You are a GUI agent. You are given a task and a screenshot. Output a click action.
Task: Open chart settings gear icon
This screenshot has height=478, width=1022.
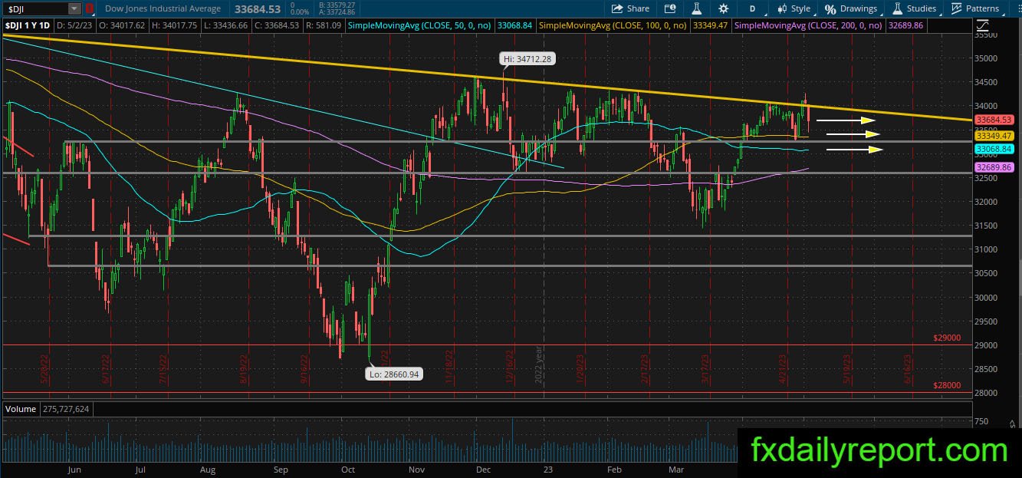pos(723,8)
